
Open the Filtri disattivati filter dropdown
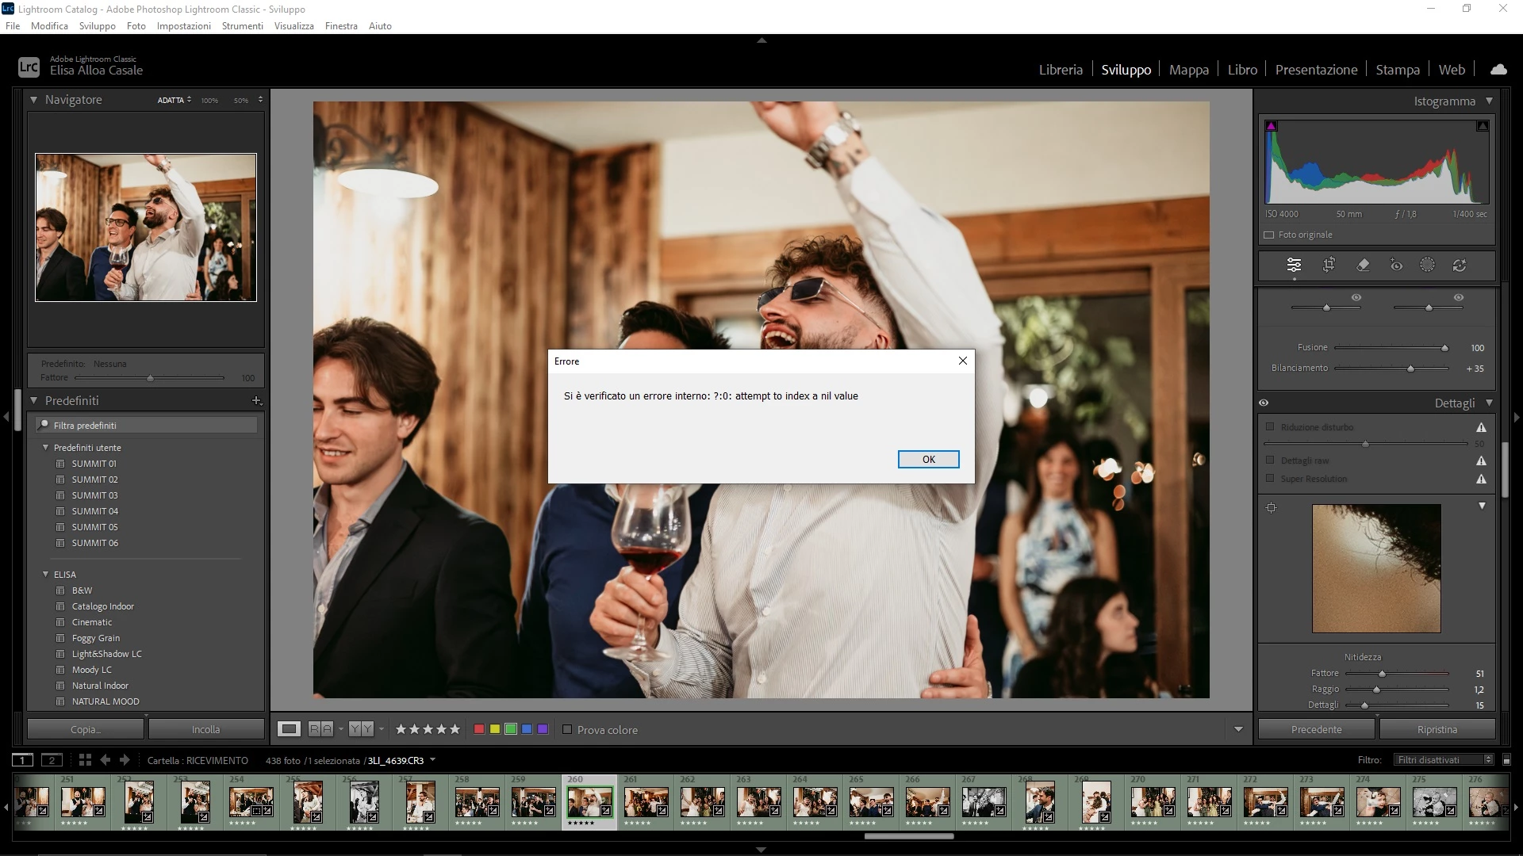(x=1444, y=760)
